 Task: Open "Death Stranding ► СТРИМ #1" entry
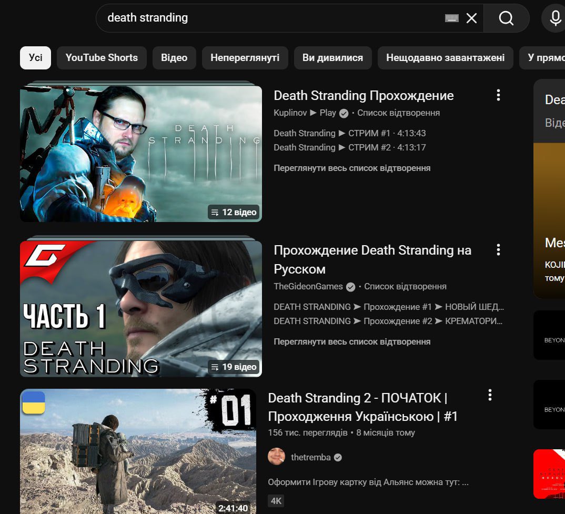coord(349,133)
